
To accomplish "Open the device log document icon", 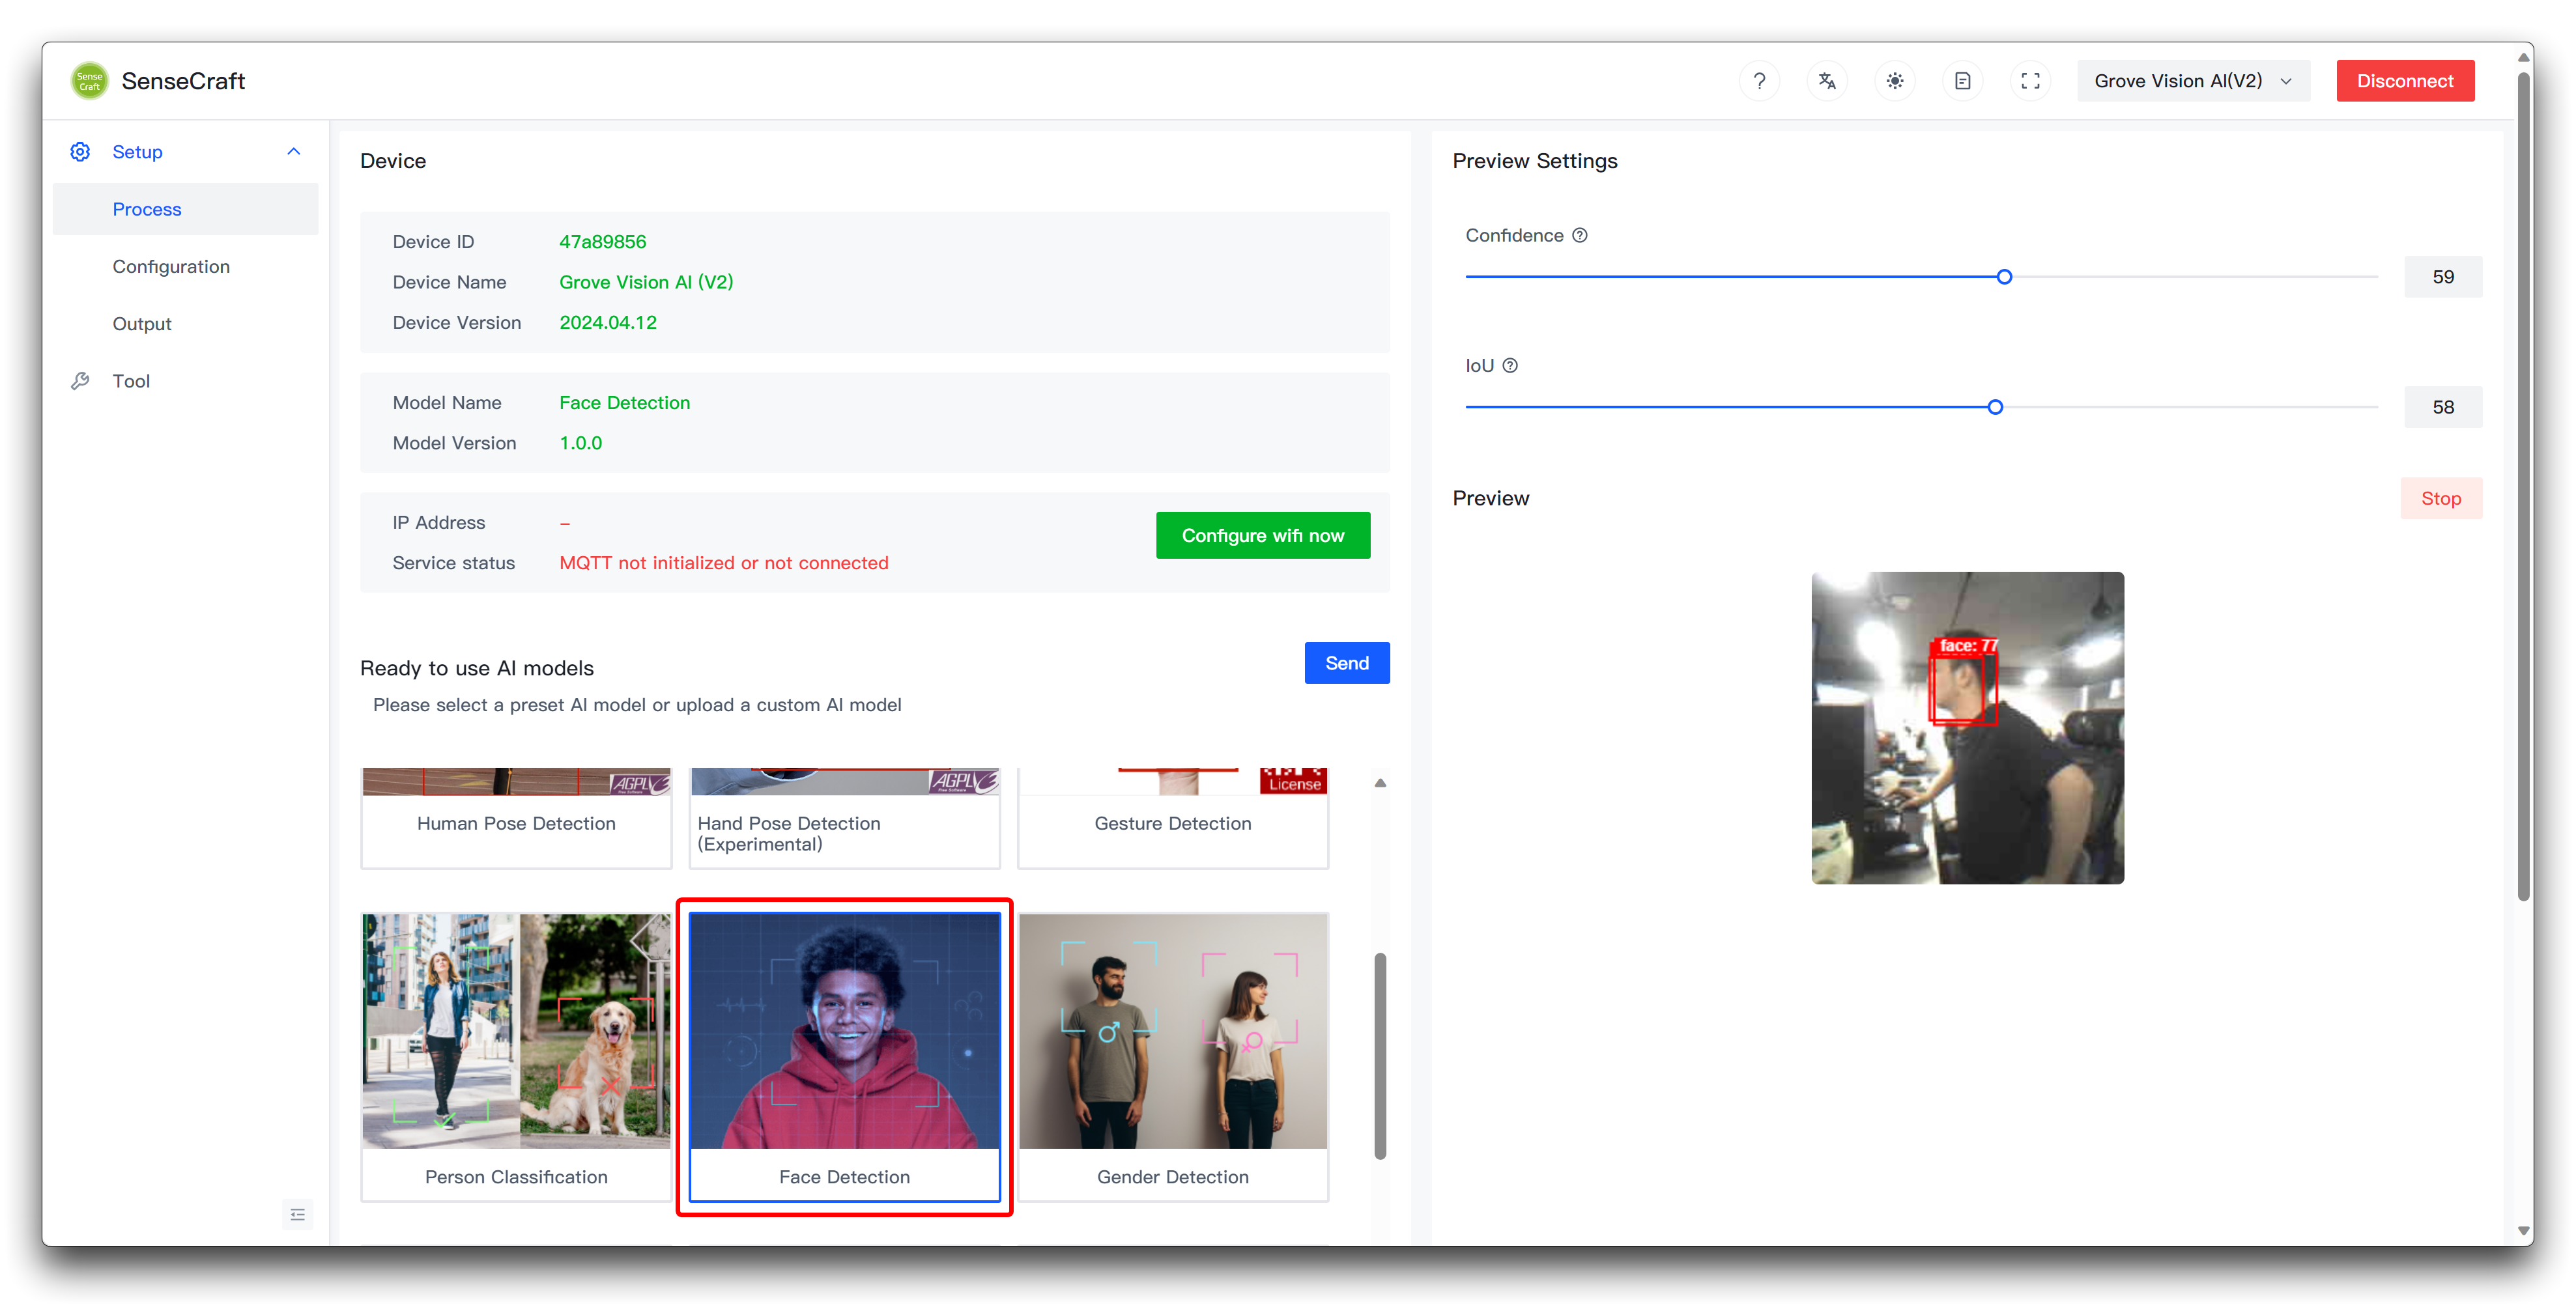I will 1963,81.
